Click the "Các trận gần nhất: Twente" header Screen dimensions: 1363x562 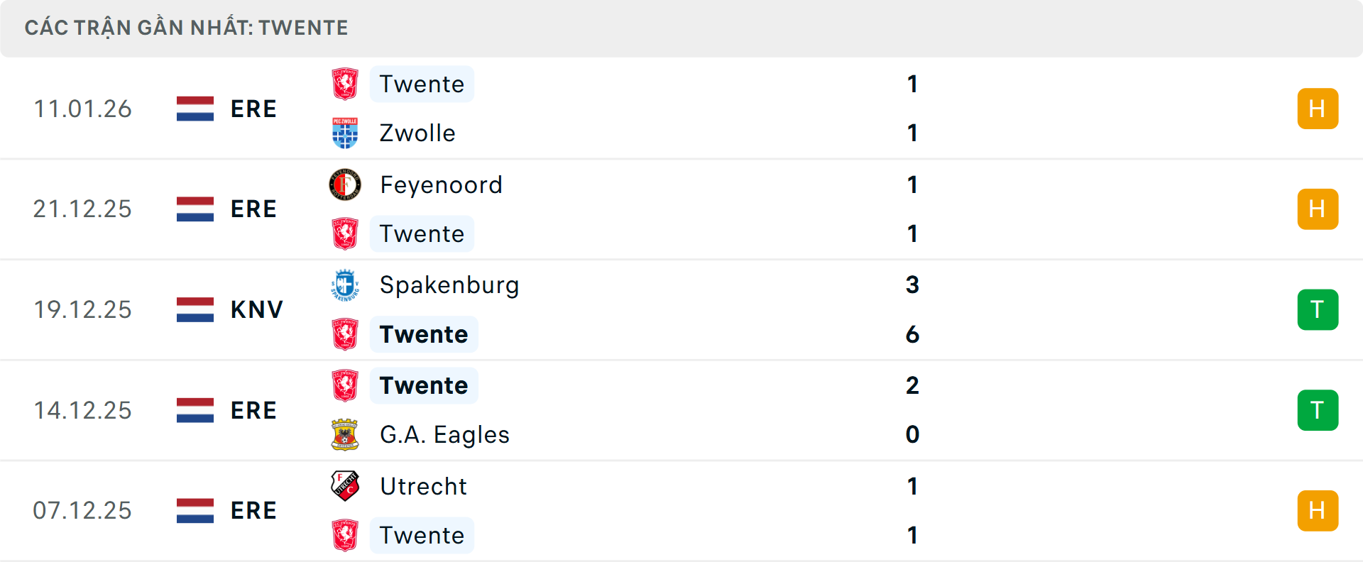tap(186, 28)
